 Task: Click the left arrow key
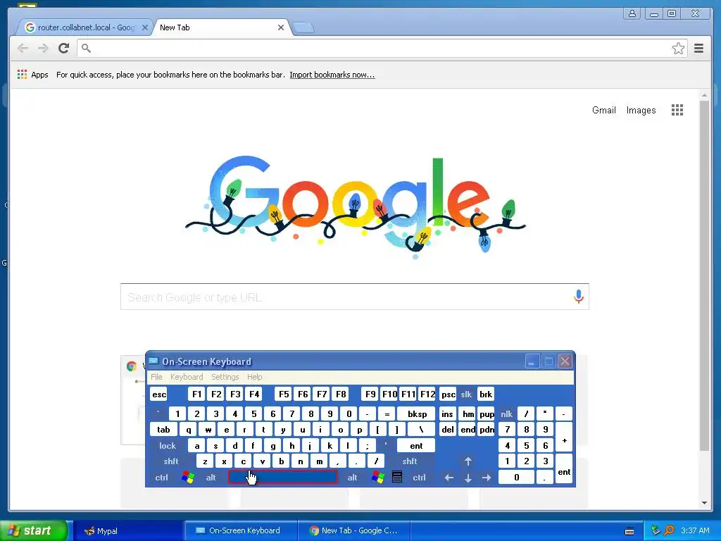[449, 478]
